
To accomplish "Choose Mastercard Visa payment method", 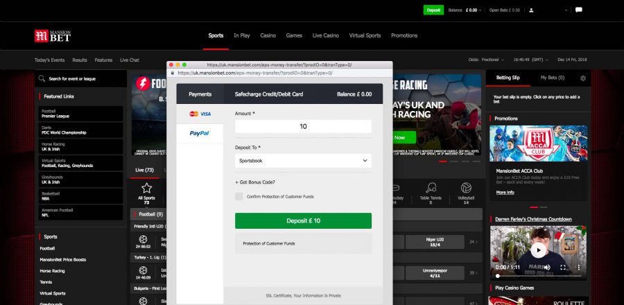I will click(x=200, y=114).
